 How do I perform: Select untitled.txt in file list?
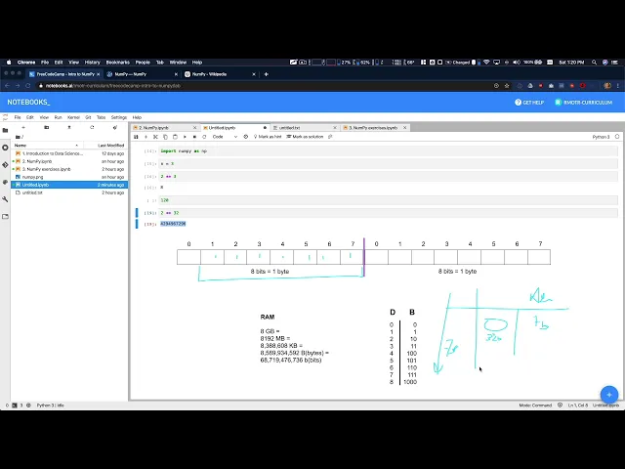coord(69,192)
